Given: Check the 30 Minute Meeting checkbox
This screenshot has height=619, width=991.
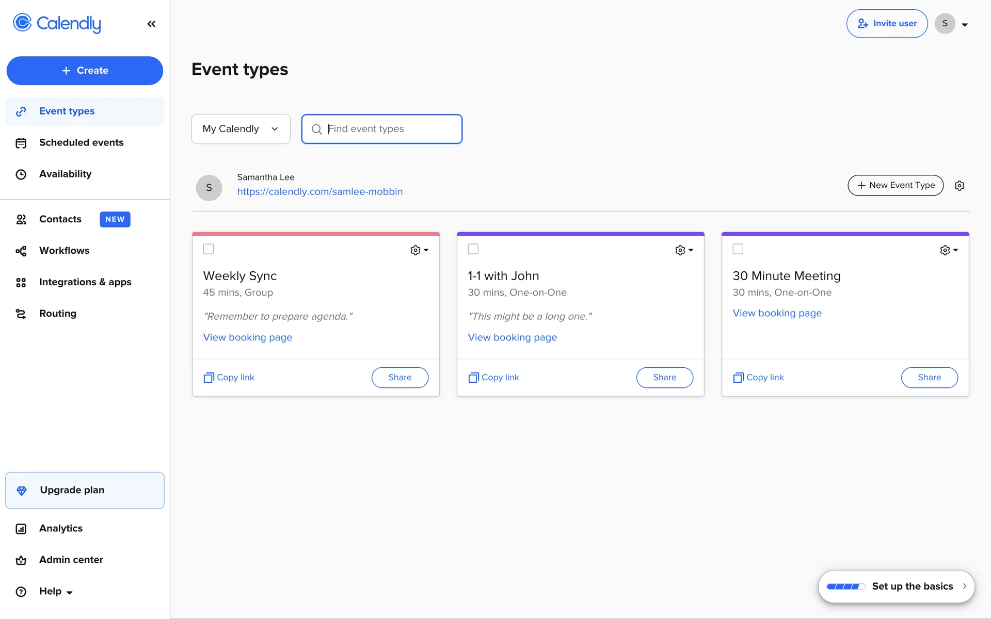Looking at the screenshot, I should pyautogui.click(x=738, y=249).
